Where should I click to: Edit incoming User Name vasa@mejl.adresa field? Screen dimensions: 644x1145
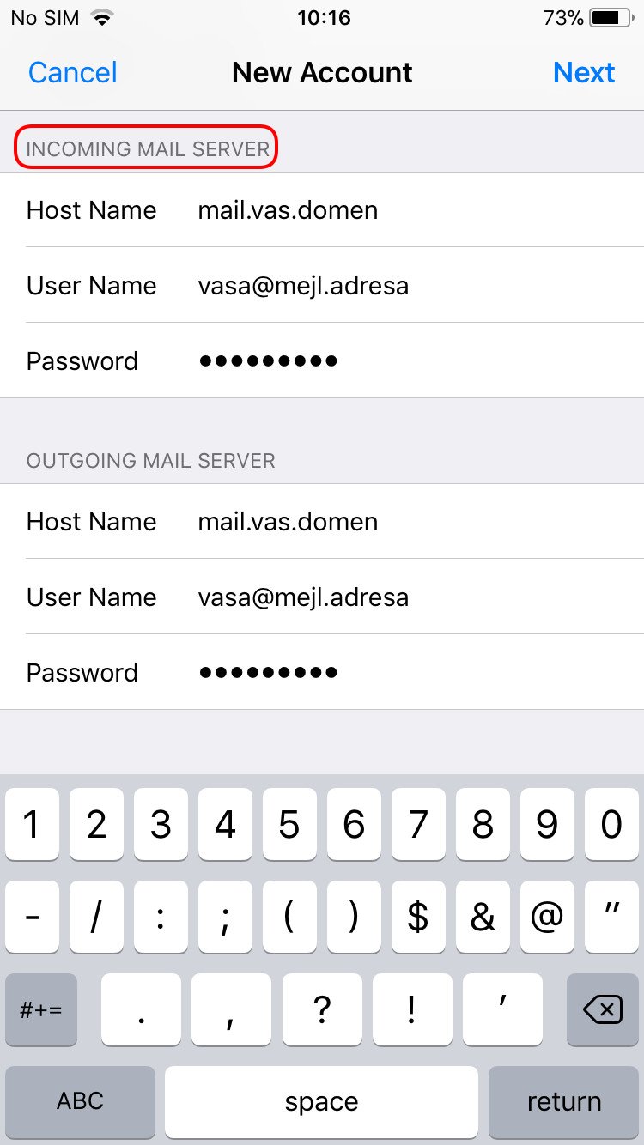click(322, 285)
